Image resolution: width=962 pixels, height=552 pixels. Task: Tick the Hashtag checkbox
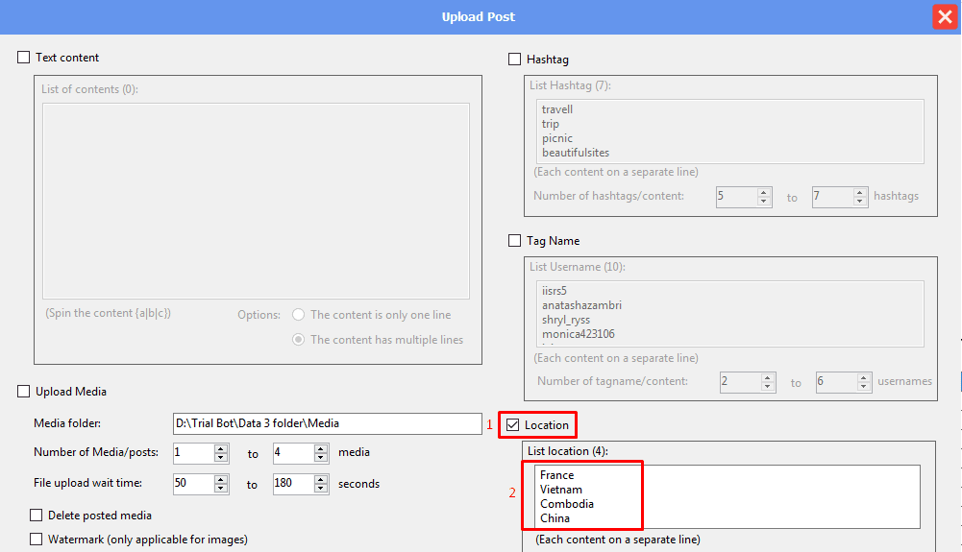click(515, 60)
